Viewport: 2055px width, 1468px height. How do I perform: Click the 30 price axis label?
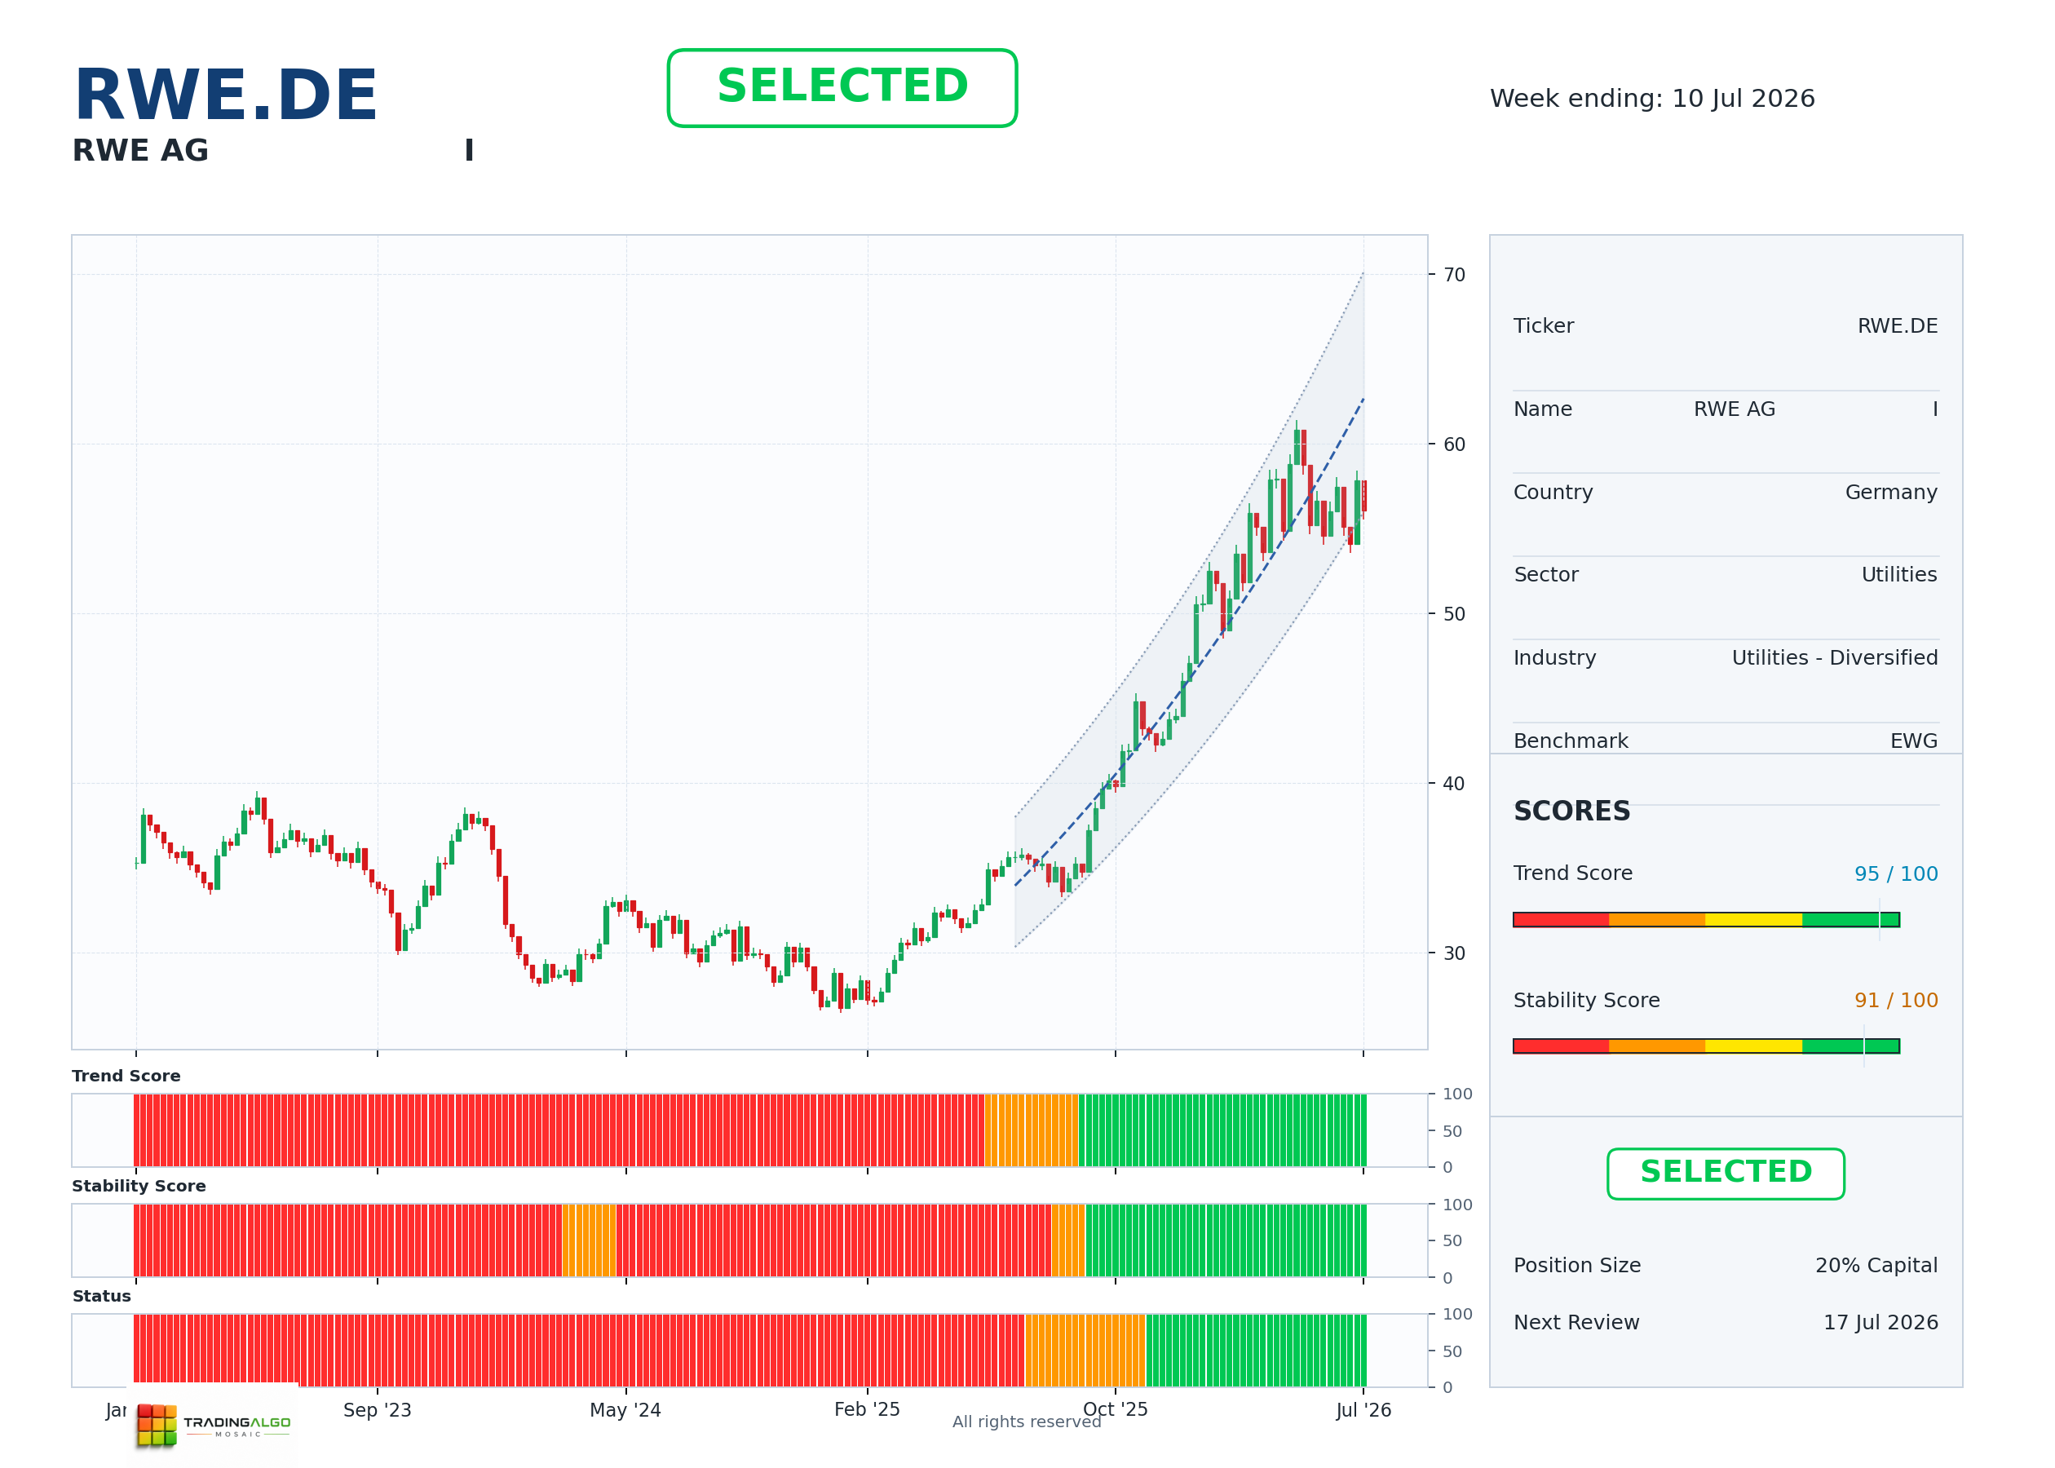point(1454,953)
